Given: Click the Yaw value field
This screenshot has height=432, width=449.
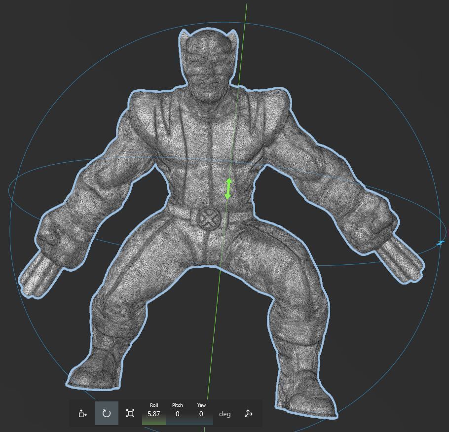Looking at the screenshot, I should point(201,414).
